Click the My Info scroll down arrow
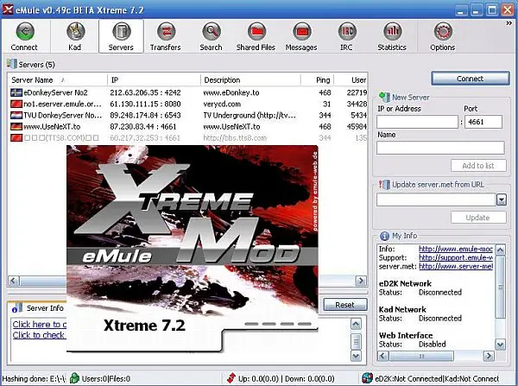This screenshot has width=518, height=386. pos(500,345)
